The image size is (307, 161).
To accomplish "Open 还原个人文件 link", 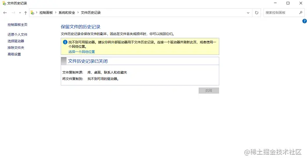I will pos(18,34).
